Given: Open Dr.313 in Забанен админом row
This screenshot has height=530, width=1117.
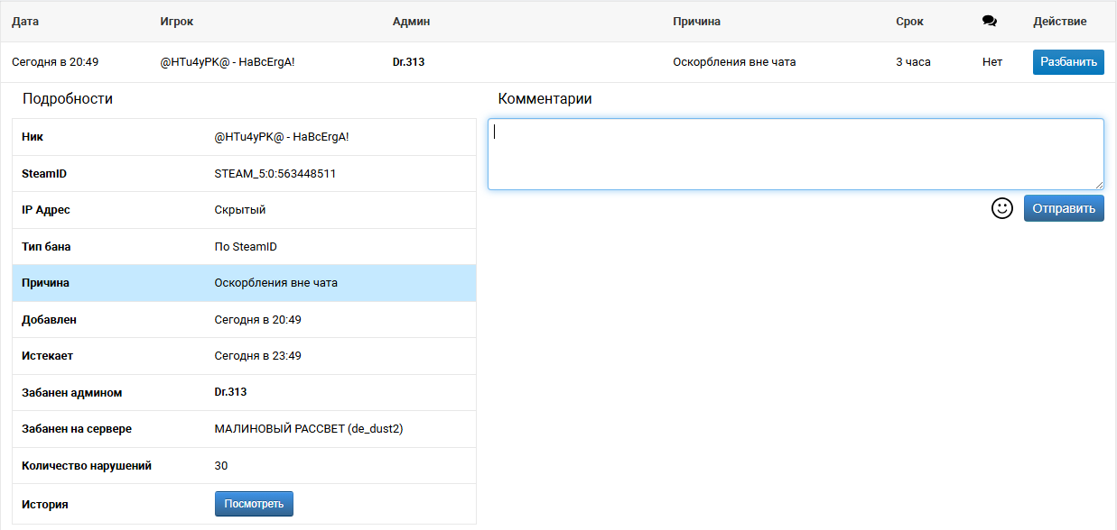Looking at the screenshot, I should click(230, 392).
